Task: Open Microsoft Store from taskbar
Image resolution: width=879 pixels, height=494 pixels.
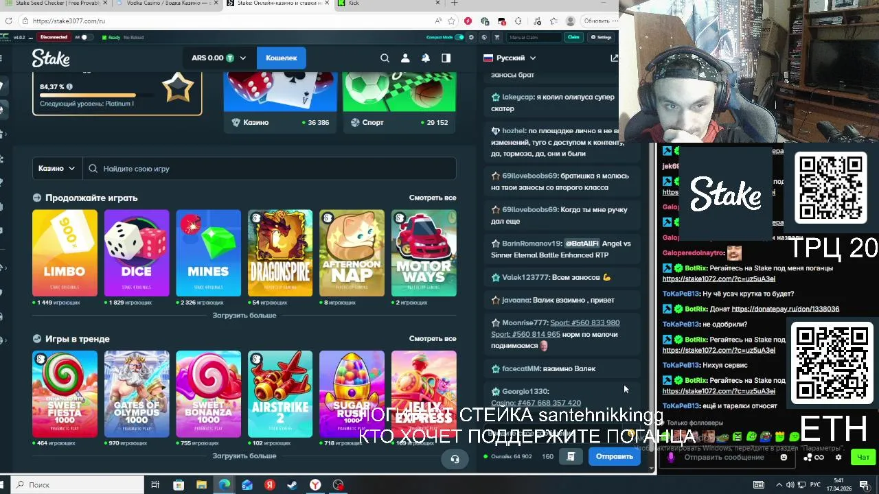Action: (x=179, y=485)
